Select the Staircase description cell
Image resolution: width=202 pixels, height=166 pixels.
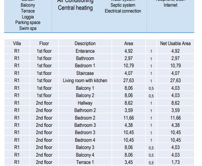point(85,73)
